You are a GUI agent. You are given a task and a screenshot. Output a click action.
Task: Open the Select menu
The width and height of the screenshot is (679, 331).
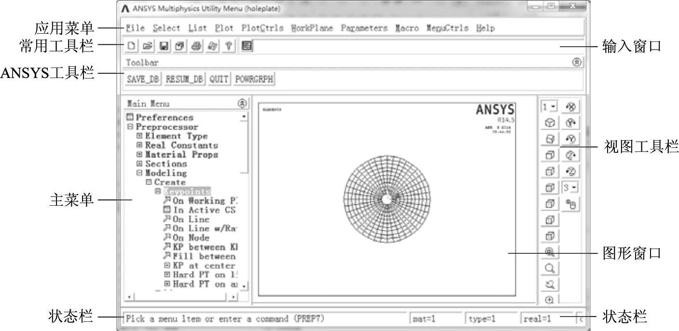pyautogui.click(x=166, y=28)
